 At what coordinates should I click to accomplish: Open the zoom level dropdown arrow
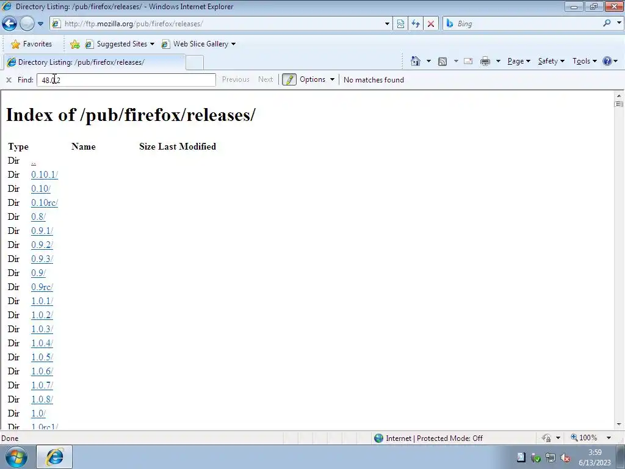[609, 438]
